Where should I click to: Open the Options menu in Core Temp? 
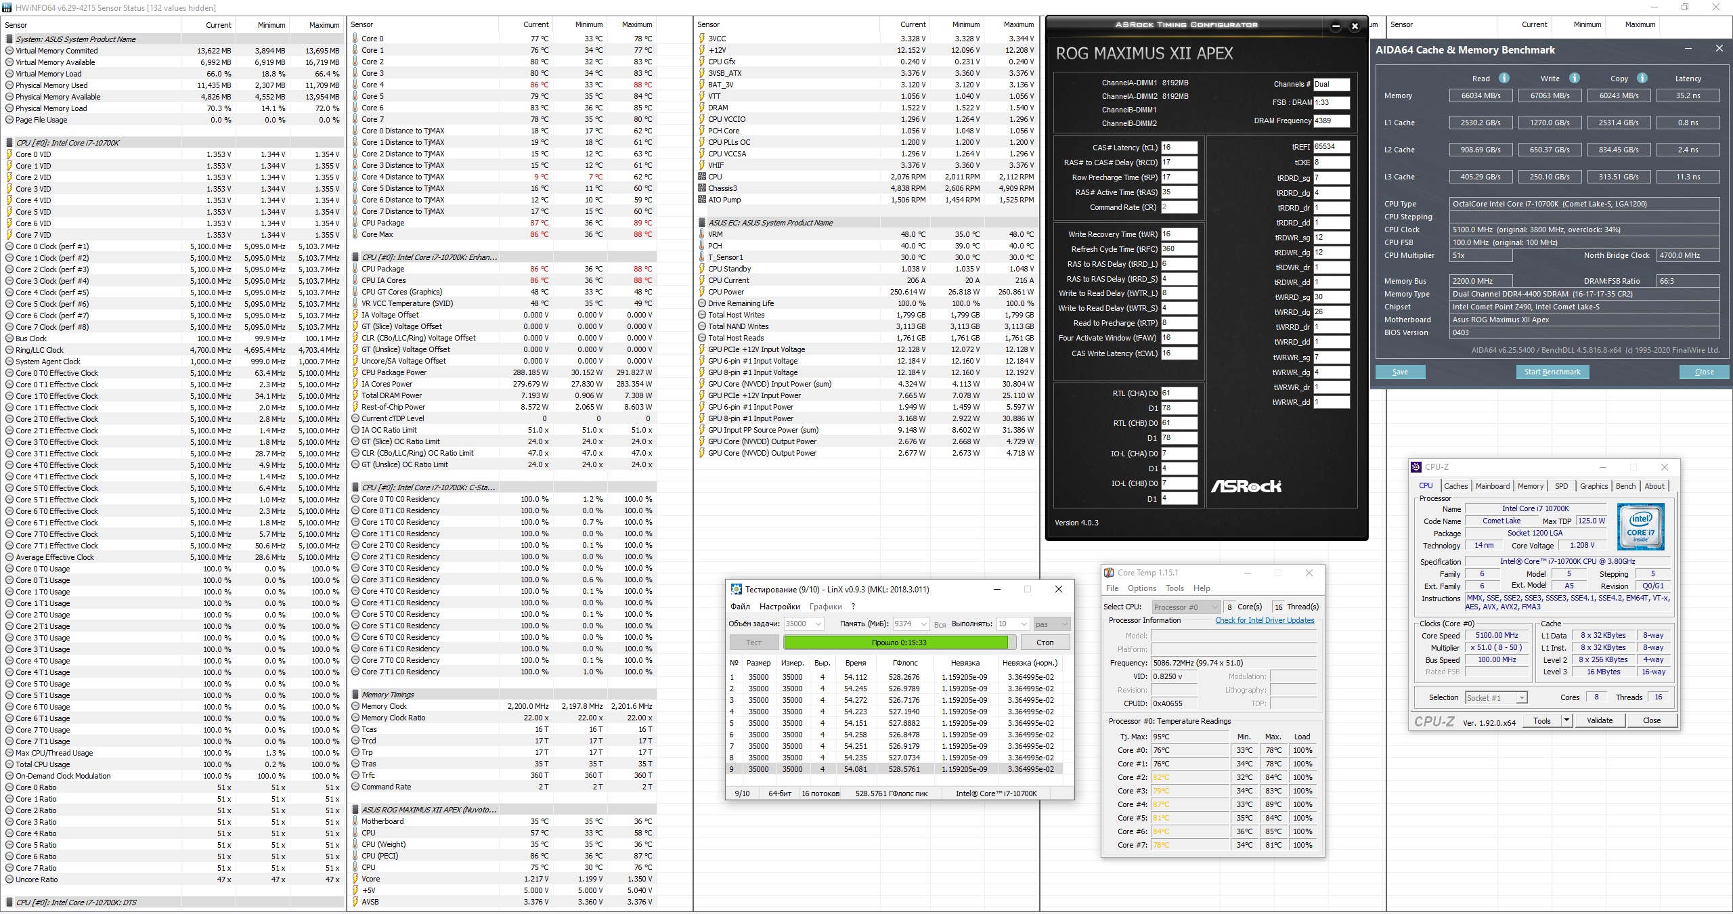(x=1141, y=588)
